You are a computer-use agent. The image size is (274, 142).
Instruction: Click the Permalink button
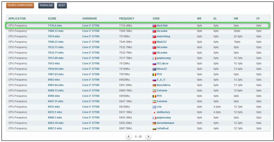pyautogui.click(x=46, y=6)
